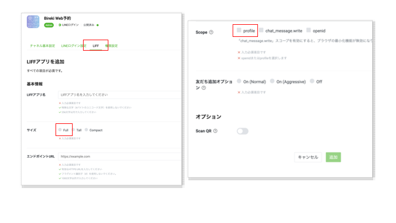Click the Scope help question mark icon
Screen dimensions: 396x223
(x=211, y=32)
